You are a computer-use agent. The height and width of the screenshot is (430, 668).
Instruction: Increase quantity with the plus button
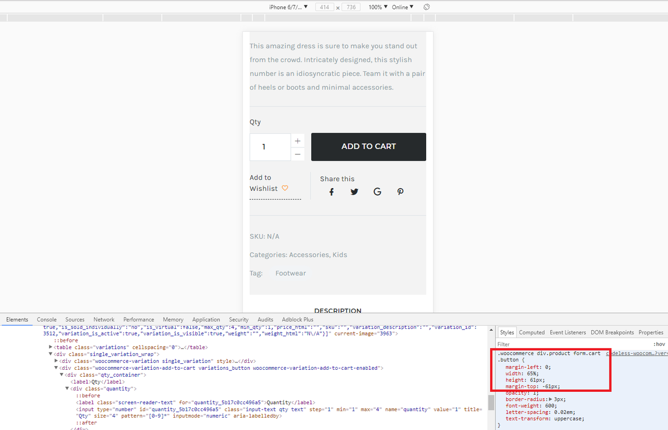coord(298,141)
